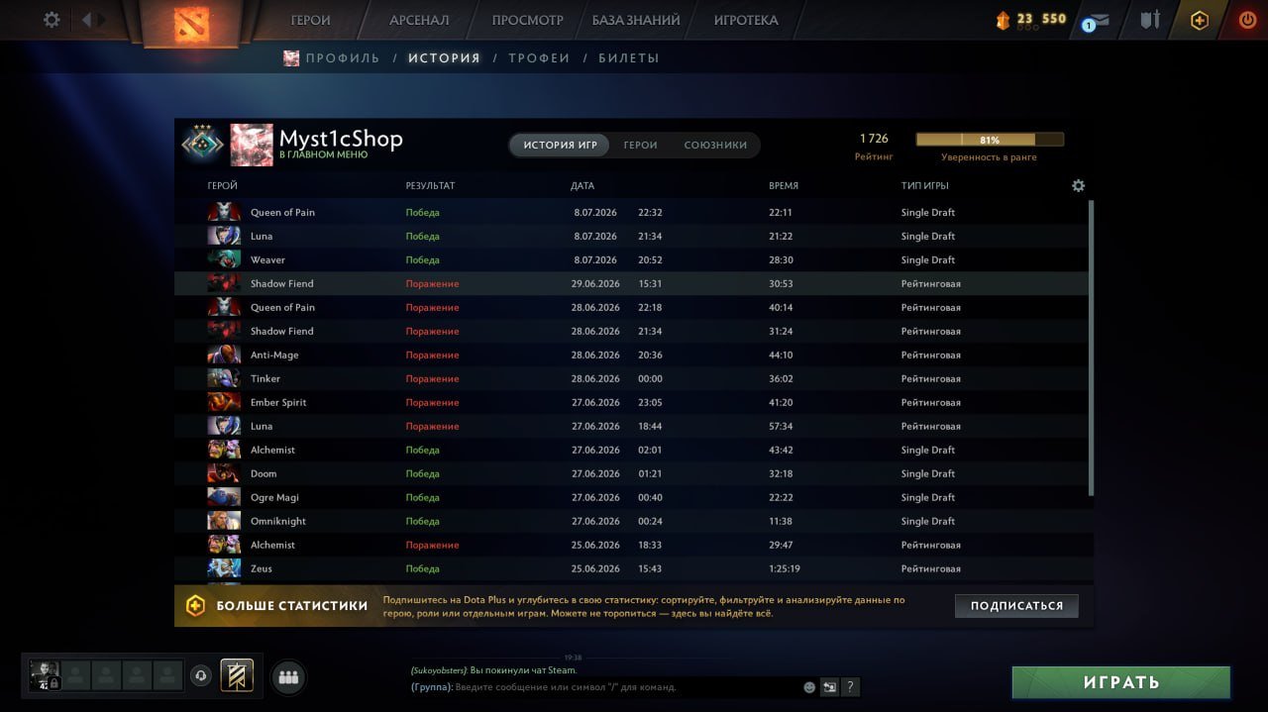The image size is (1268, 712).
Task: Click the Dota 2 logo home button
Action: pos(191,22)
